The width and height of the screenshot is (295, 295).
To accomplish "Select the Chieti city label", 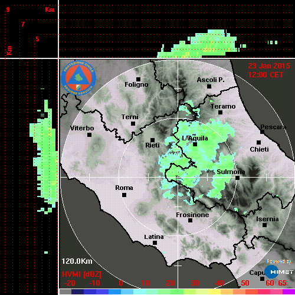I will 259,149.
